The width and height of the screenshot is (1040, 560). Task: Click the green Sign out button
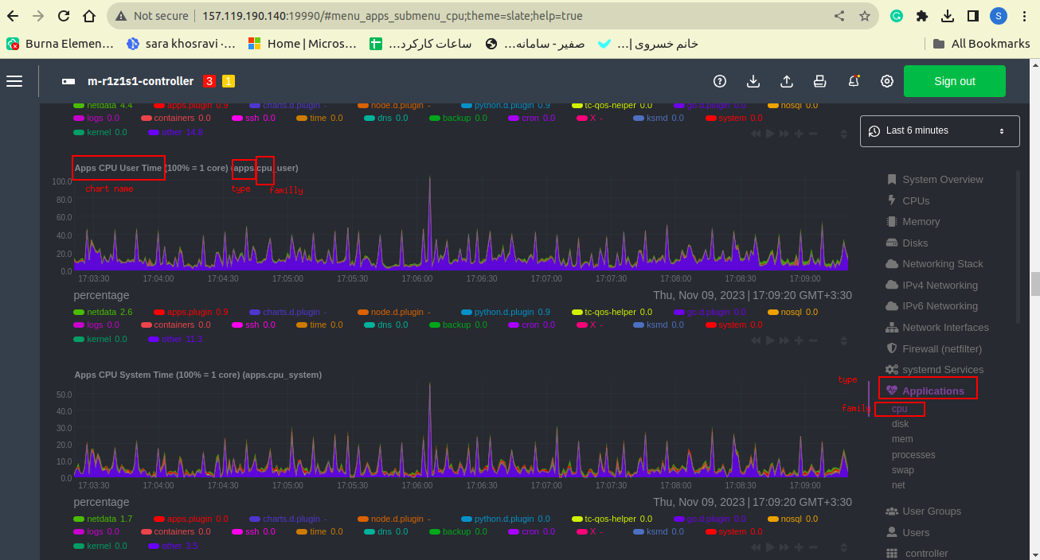coord(954,81)
